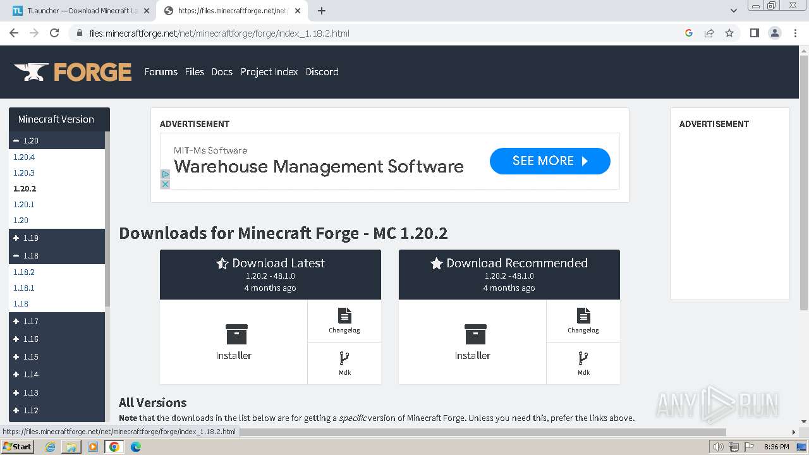This screenshot has height=455, width=809.
Task: Open Changelog under Download Latest
Action: click(x=344, y=321)
